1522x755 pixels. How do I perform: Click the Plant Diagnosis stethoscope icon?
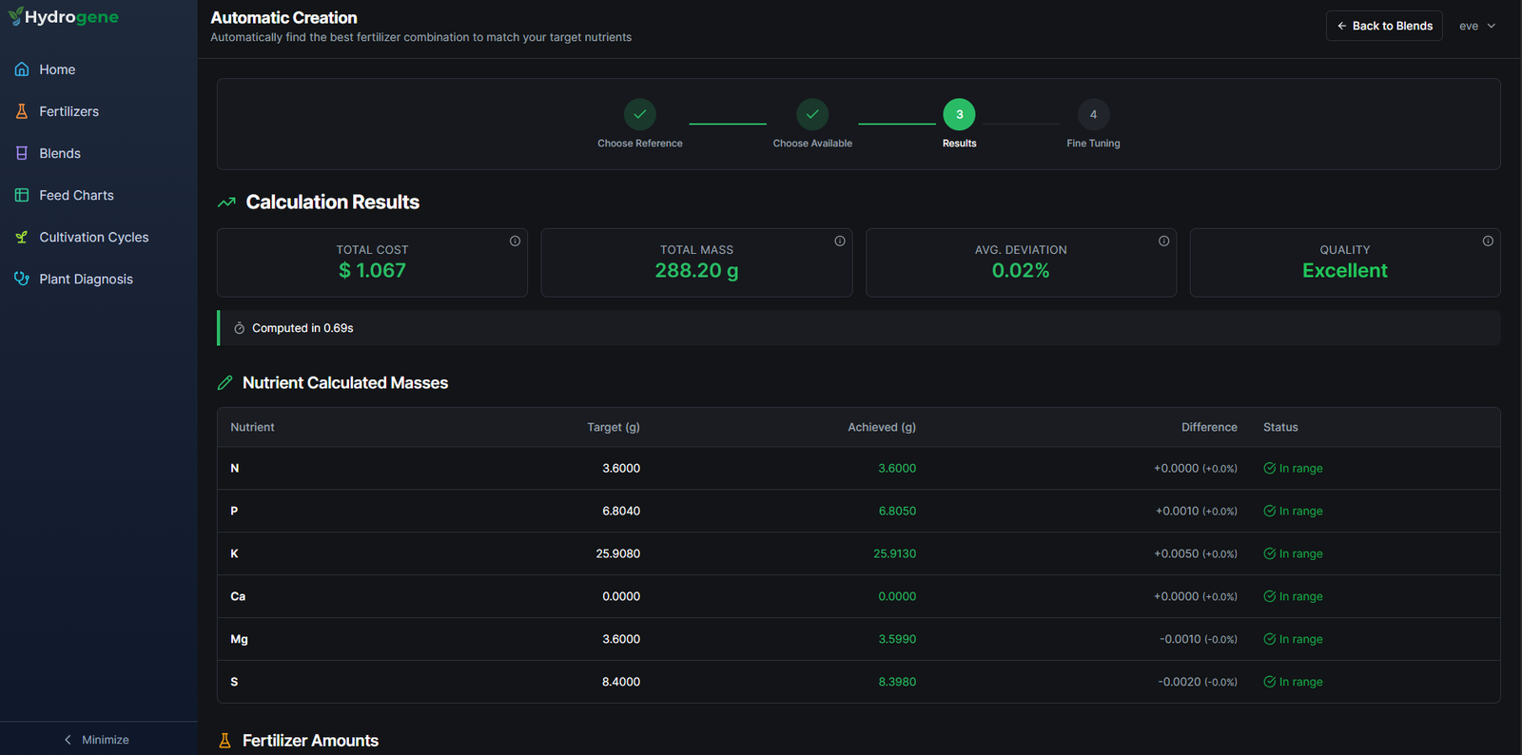22,279
